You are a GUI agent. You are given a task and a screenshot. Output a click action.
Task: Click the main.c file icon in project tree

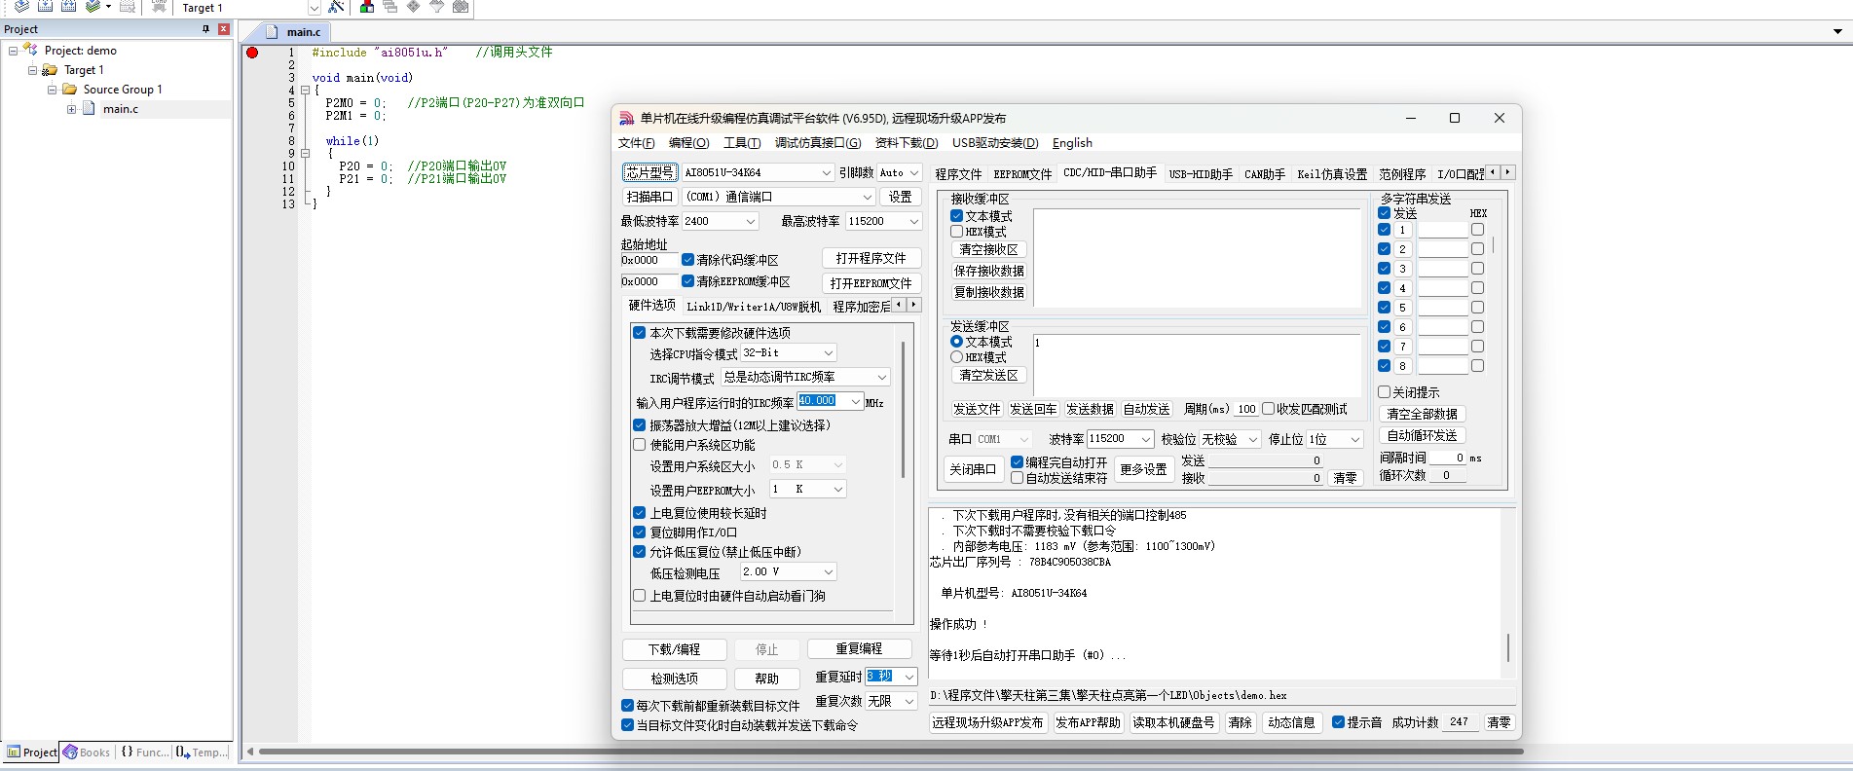pos(89,108)
